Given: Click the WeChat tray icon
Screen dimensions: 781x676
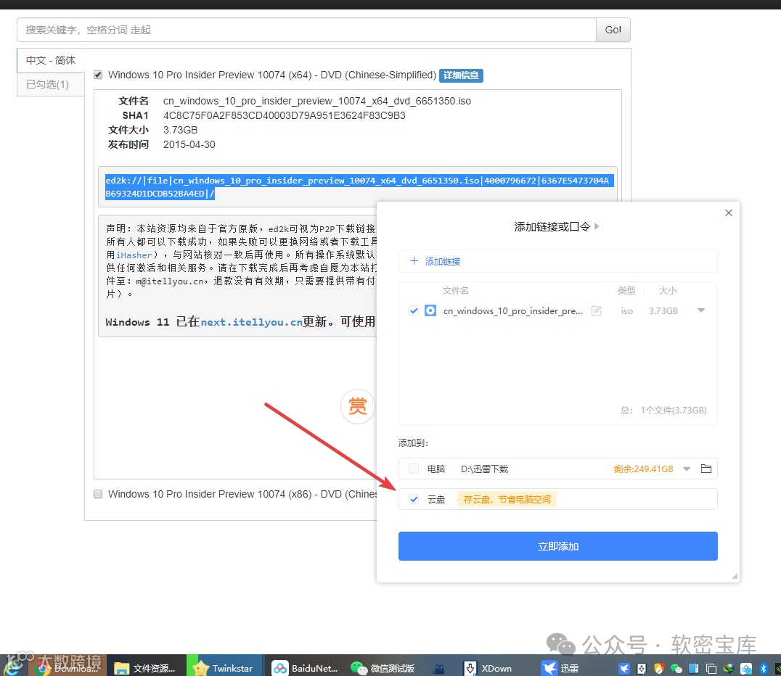Looking at the screenshot, I should [x=676, y=669].
